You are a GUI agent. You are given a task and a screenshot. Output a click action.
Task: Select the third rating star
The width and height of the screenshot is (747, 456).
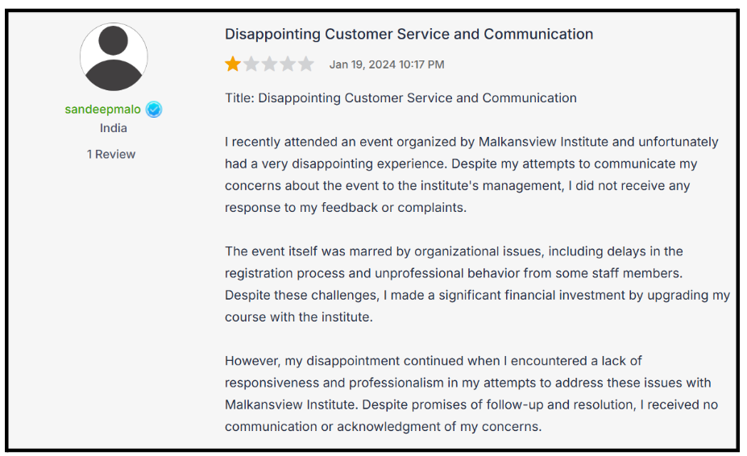270,64
